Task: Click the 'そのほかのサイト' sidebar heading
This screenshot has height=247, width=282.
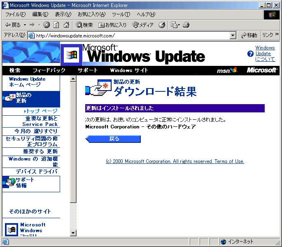Action: point(30,211)
